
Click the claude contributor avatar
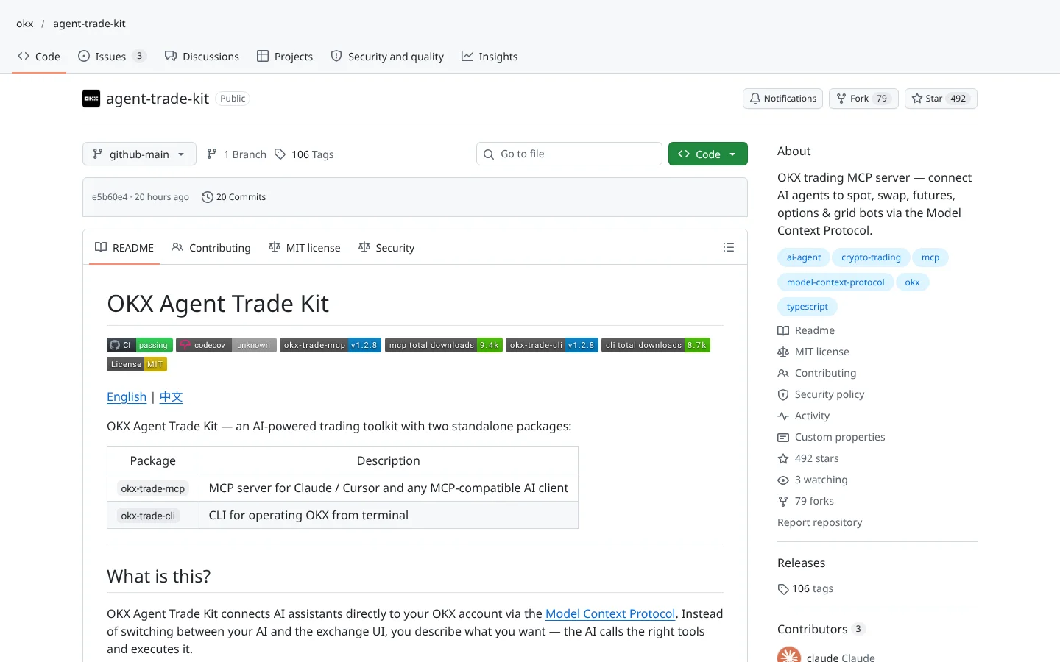789,655
